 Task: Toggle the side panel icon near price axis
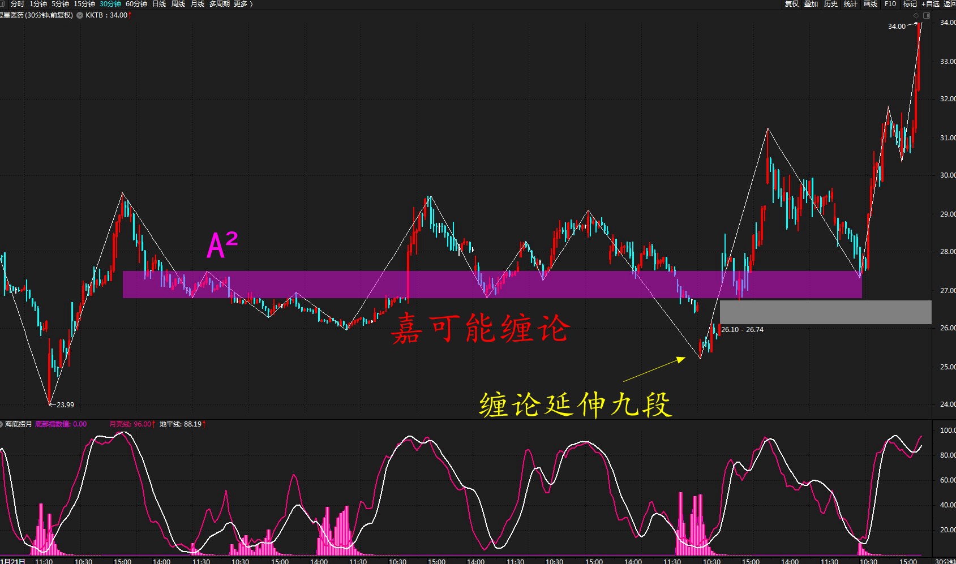pos(927,15)
